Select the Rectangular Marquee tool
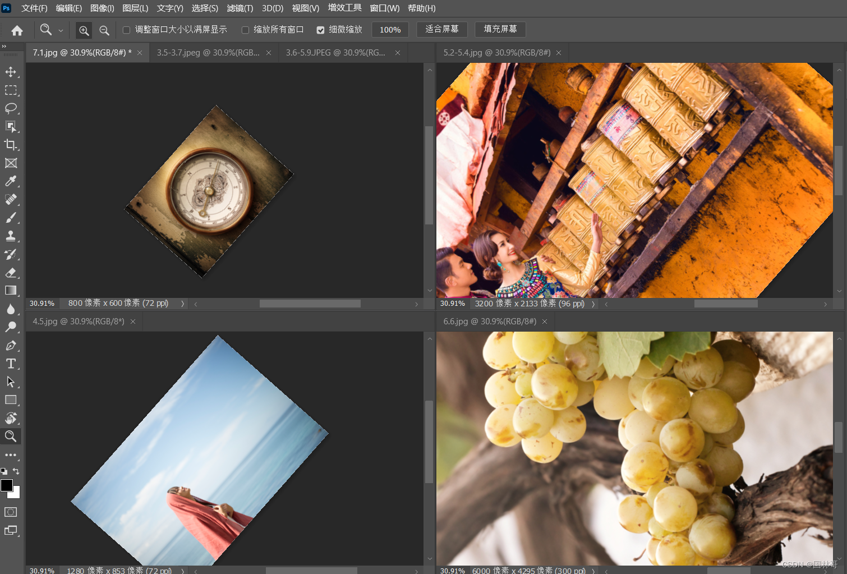Viewport: 847px width, 574px height. pyautogui.click(x=11, y=90)
